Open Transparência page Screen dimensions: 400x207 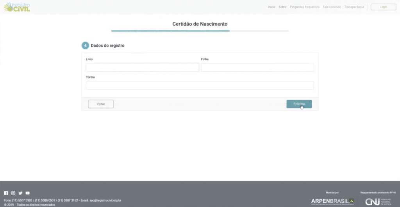click(354, 7)
